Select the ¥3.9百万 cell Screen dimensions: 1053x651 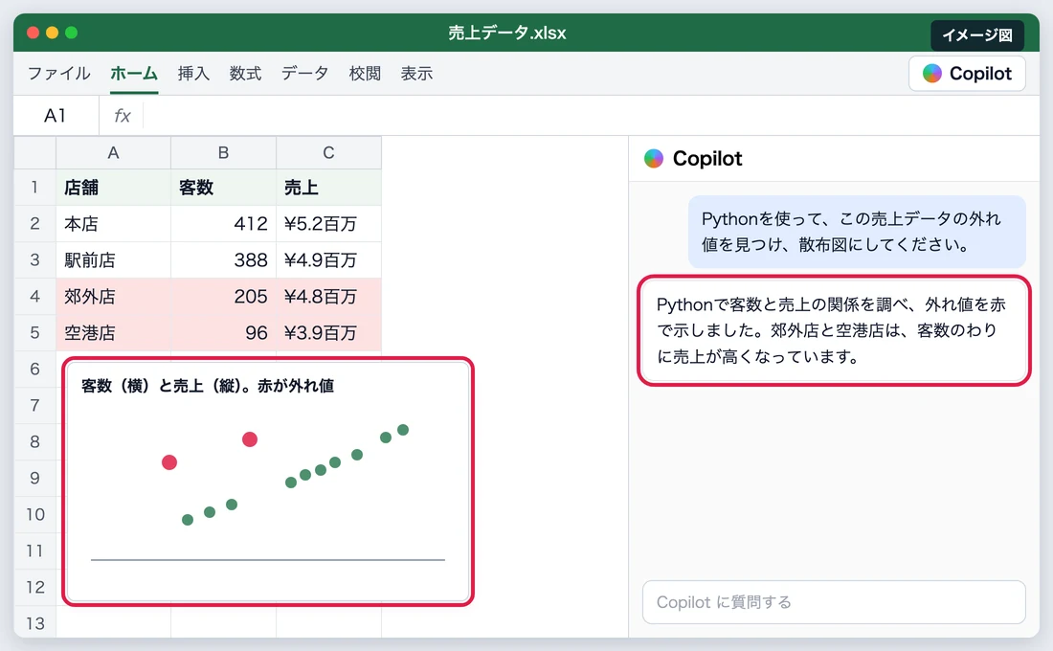tap(328, 332)
